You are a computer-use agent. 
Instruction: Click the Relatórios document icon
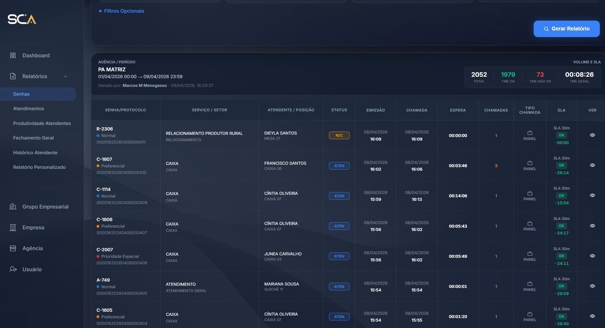coord(13,76)
